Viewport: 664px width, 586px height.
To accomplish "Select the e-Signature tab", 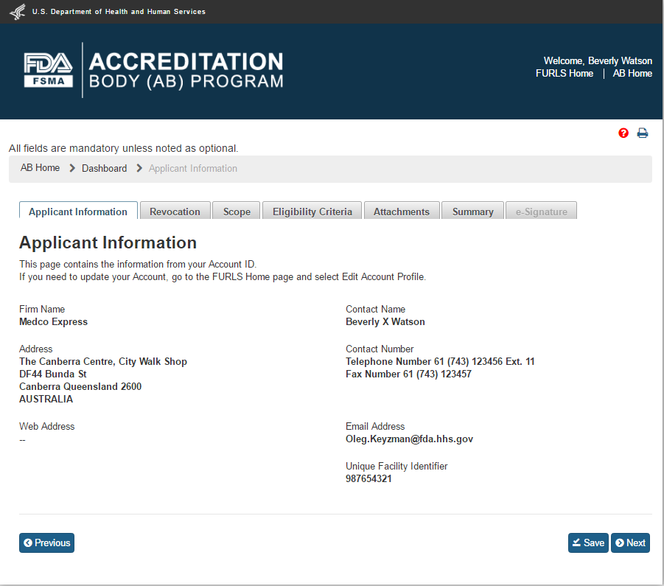I will pos(541,212).
